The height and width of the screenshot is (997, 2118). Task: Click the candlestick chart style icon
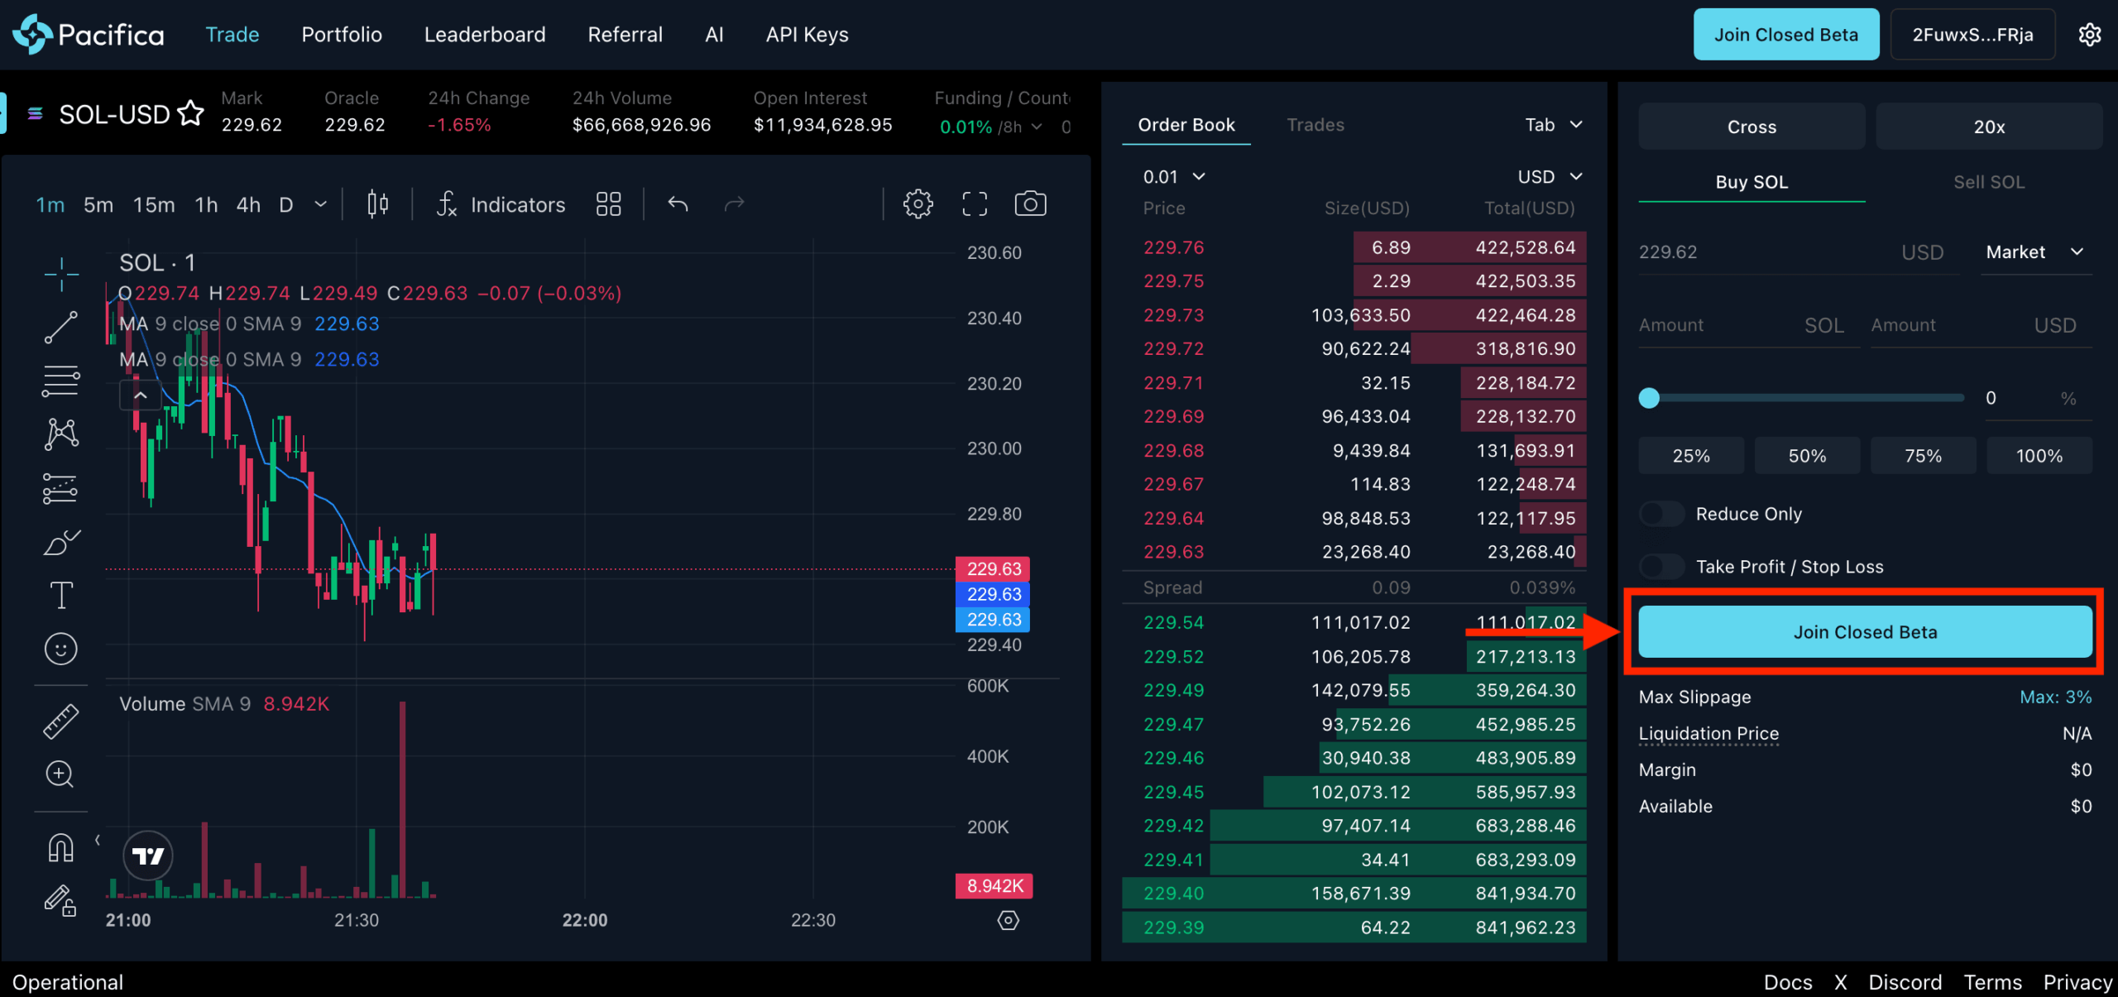click(x=377, y=204)
